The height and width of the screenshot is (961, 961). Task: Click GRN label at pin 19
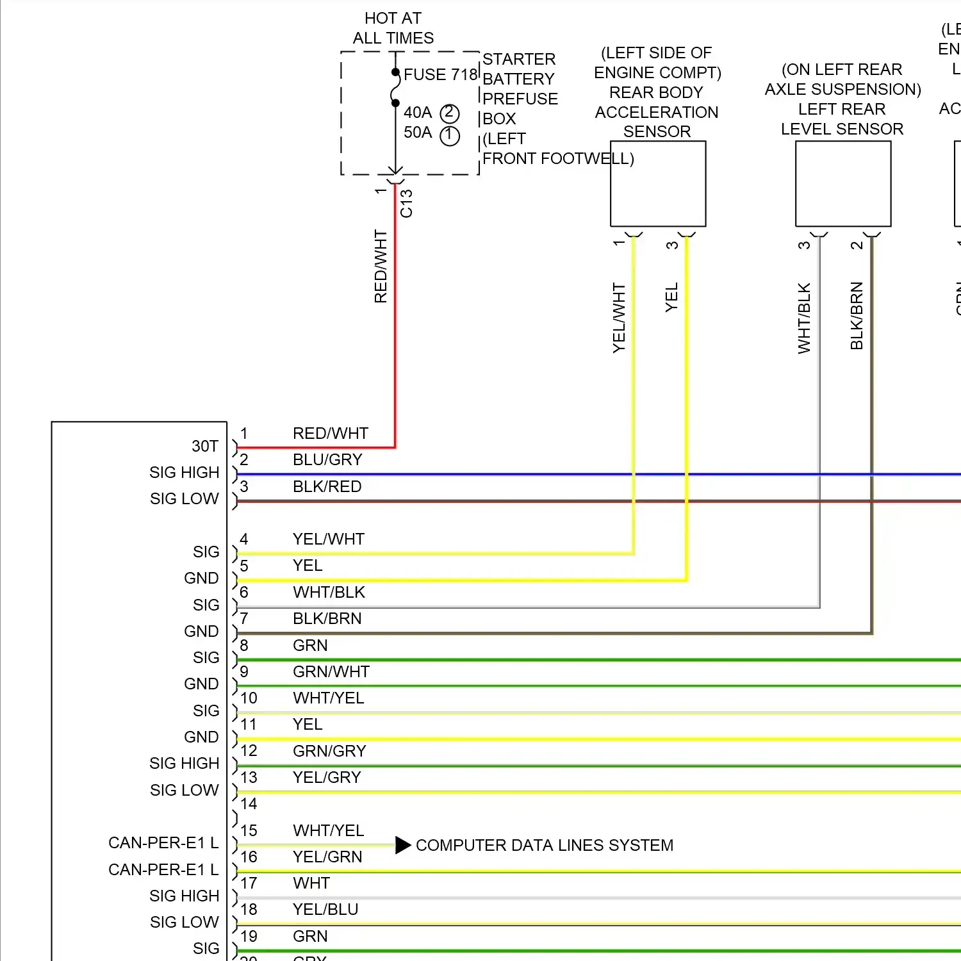pos(310,937)
